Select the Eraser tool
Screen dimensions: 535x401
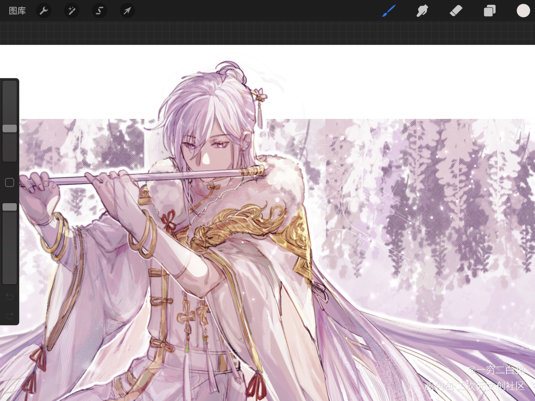click(456, 11)
